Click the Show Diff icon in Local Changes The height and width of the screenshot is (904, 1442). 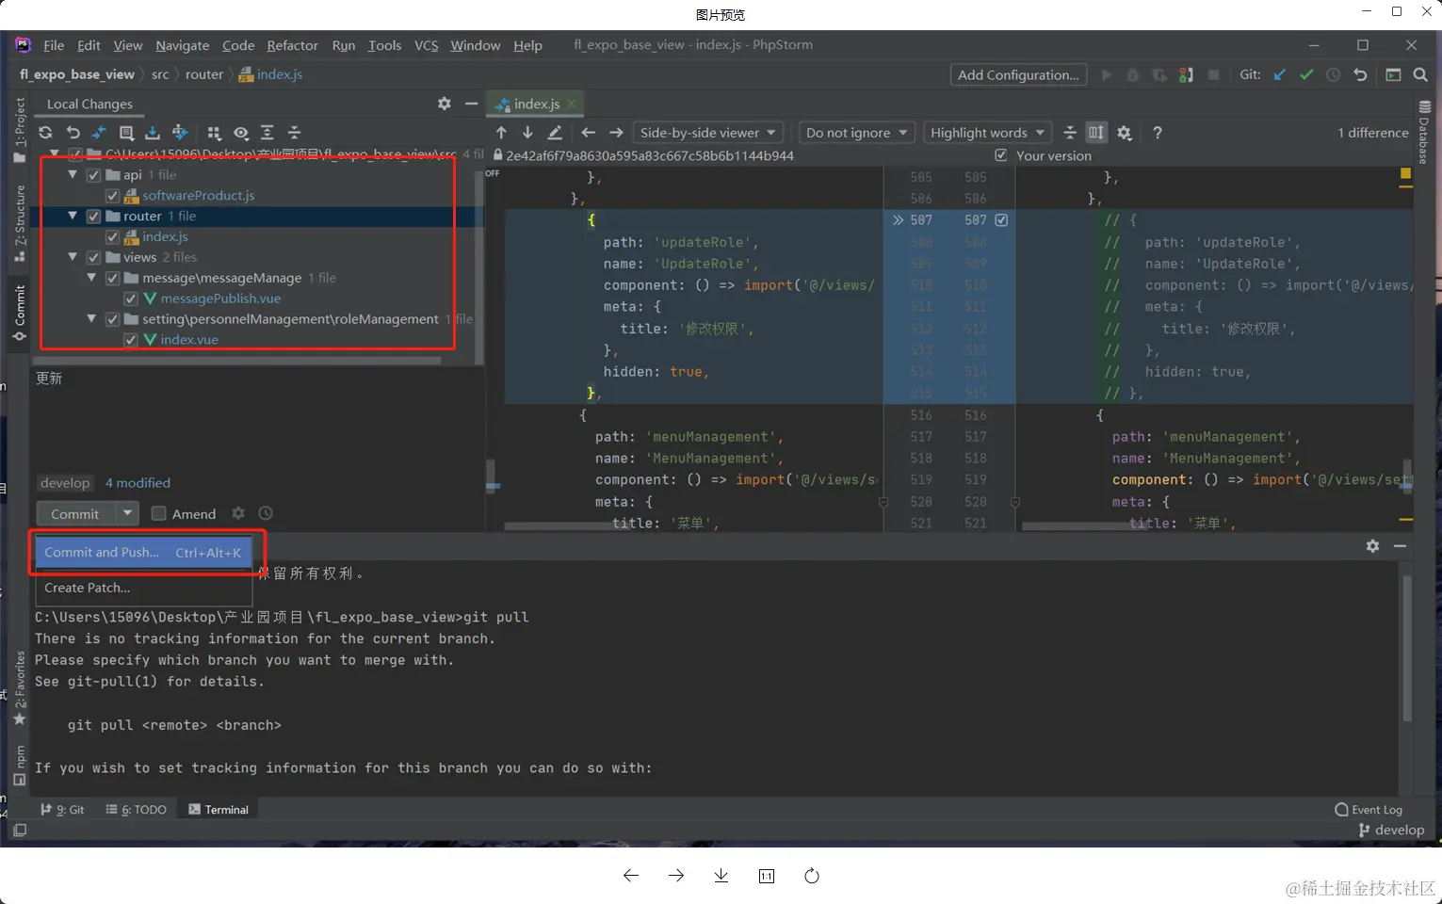[99, 133]
